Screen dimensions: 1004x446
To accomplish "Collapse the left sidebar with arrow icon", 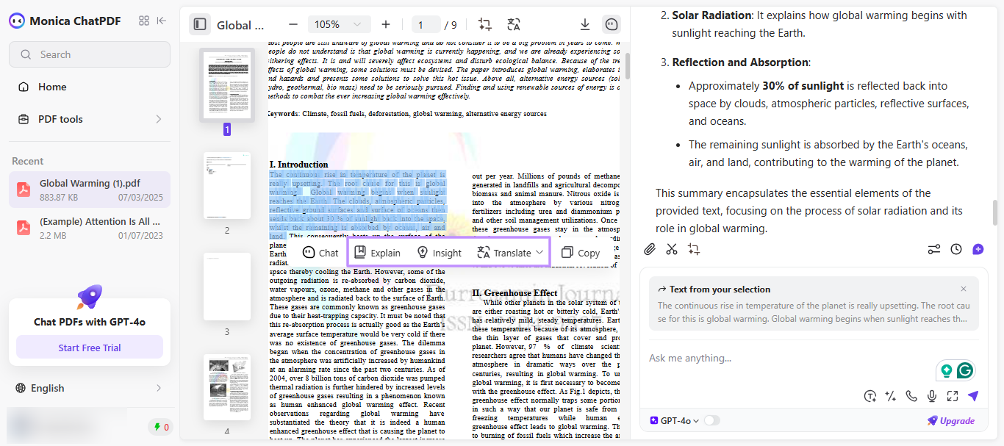I will 162,21.
